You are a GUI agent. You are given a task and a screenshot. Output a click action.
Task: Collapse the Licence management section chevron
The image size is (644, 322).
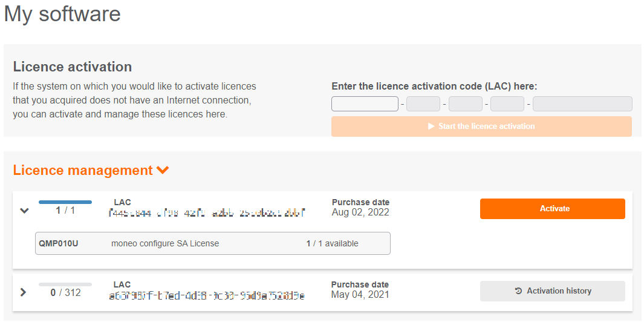(x=163, y=171)
